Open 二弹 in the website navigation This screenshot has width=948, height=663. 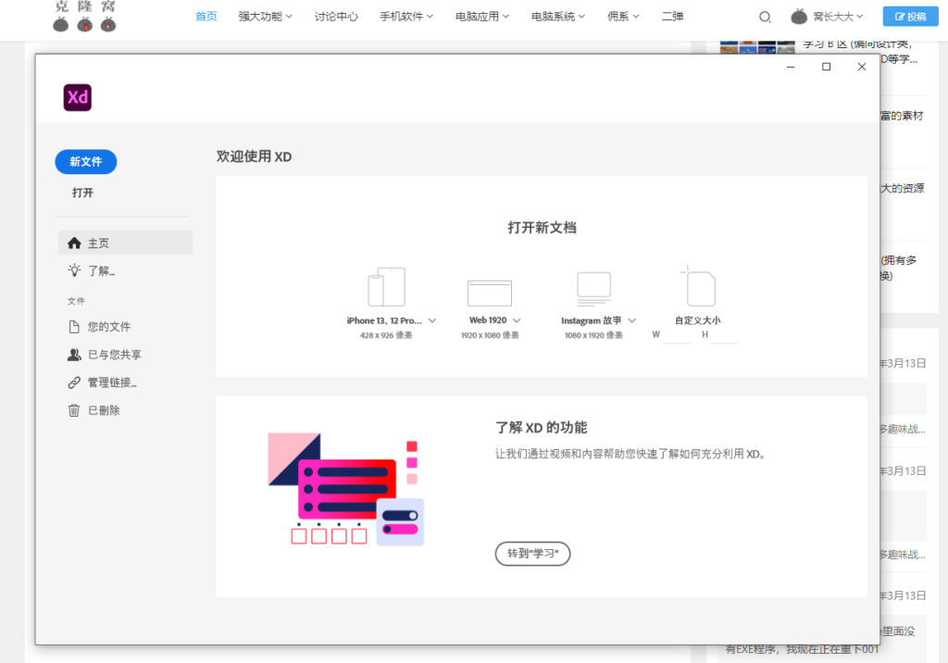[x=672, y=17]
